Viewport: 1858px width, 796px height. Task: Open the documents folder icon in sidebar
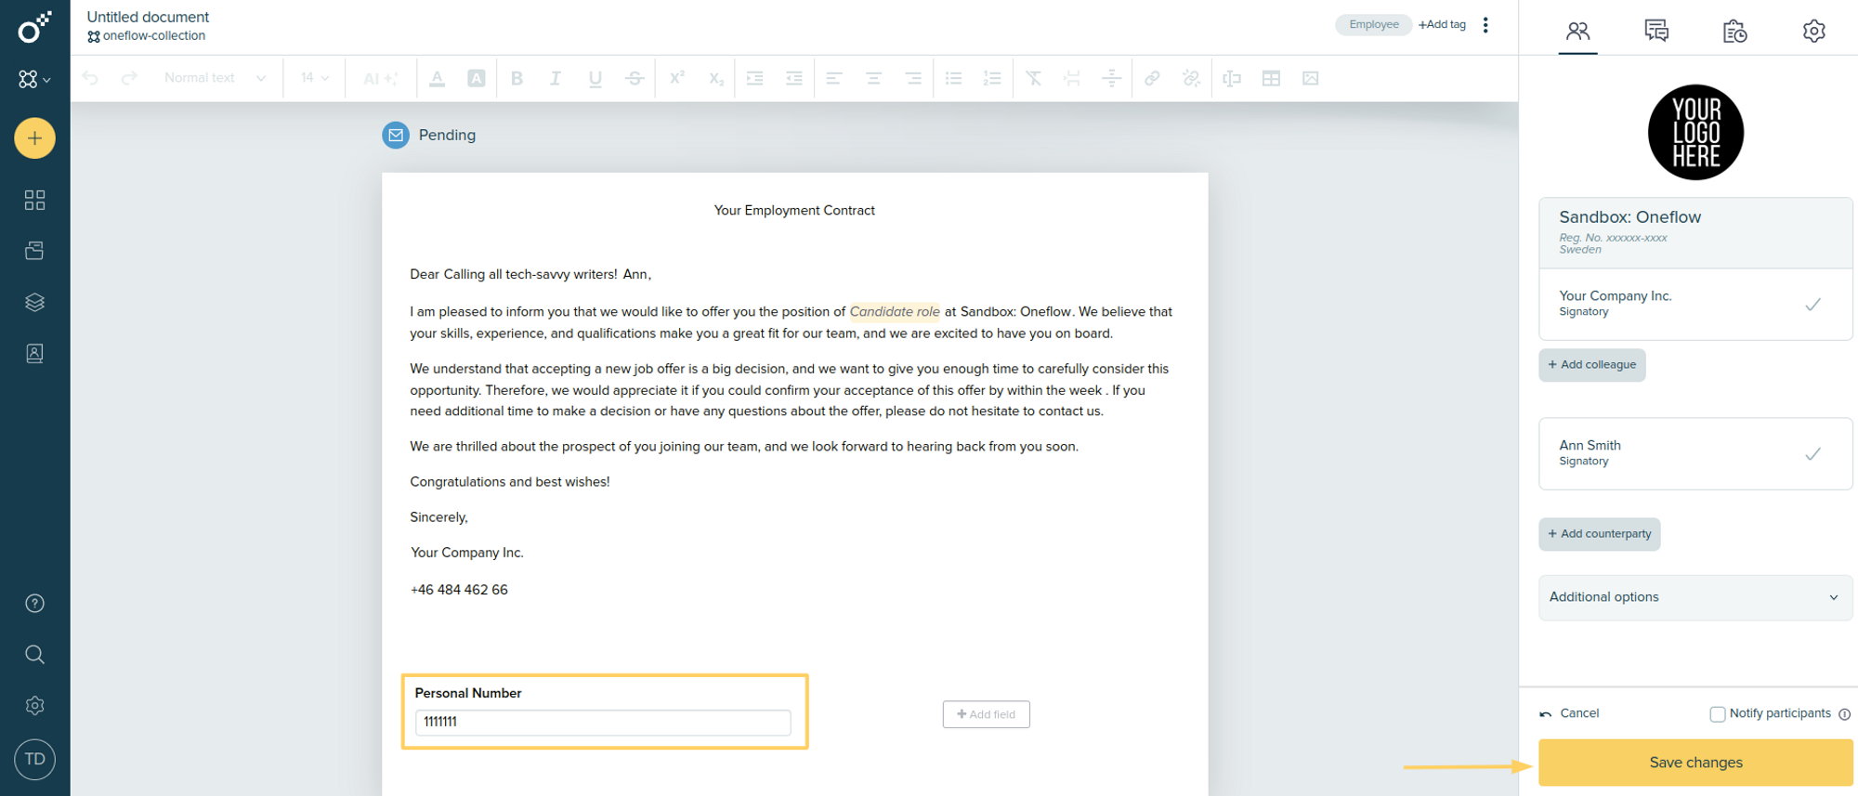34,251
